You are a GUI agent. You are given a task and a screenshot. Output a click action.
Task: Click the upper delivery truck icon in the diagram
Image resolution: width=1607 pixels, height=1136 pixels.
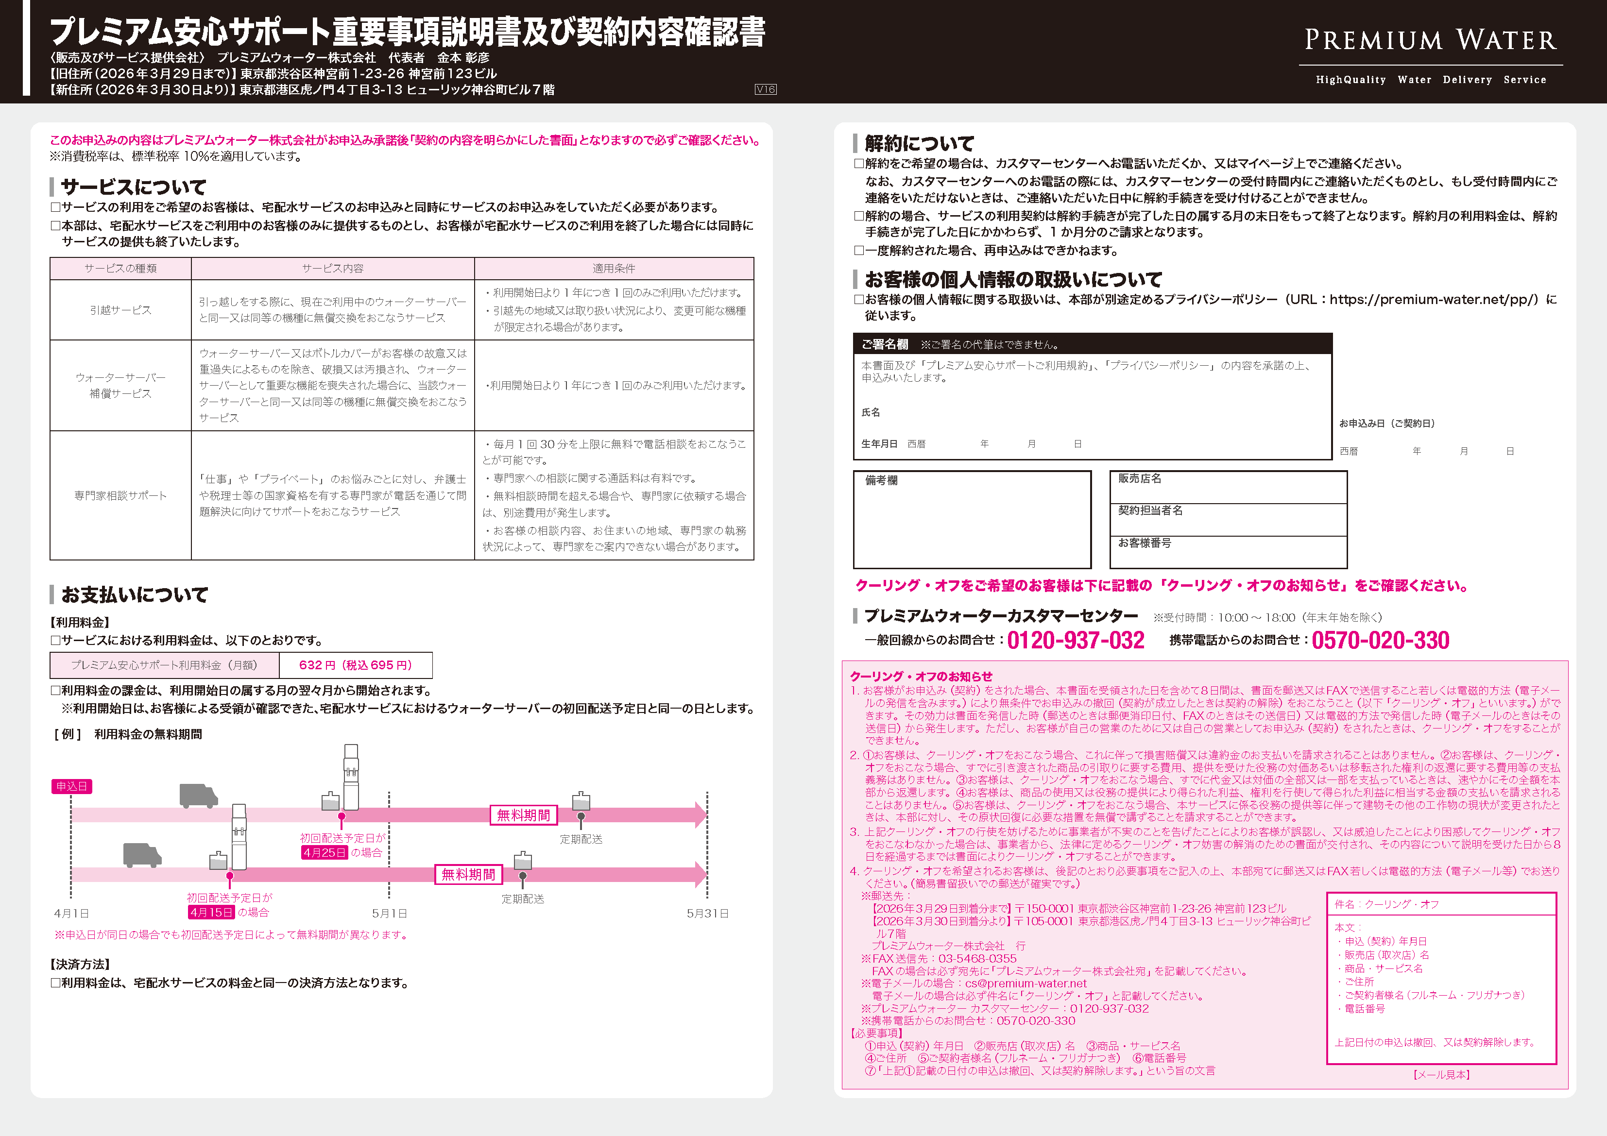[x=198, y=796]
